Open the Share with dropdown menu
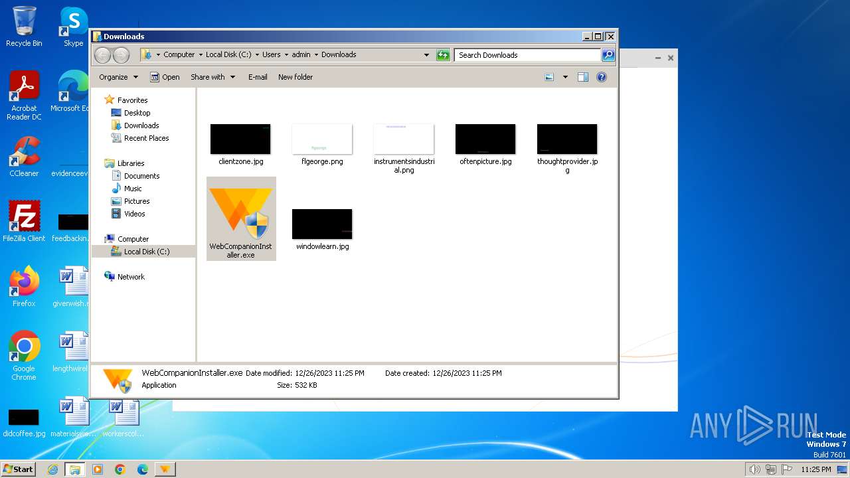850x478 pixels. (x=212, y=77)
